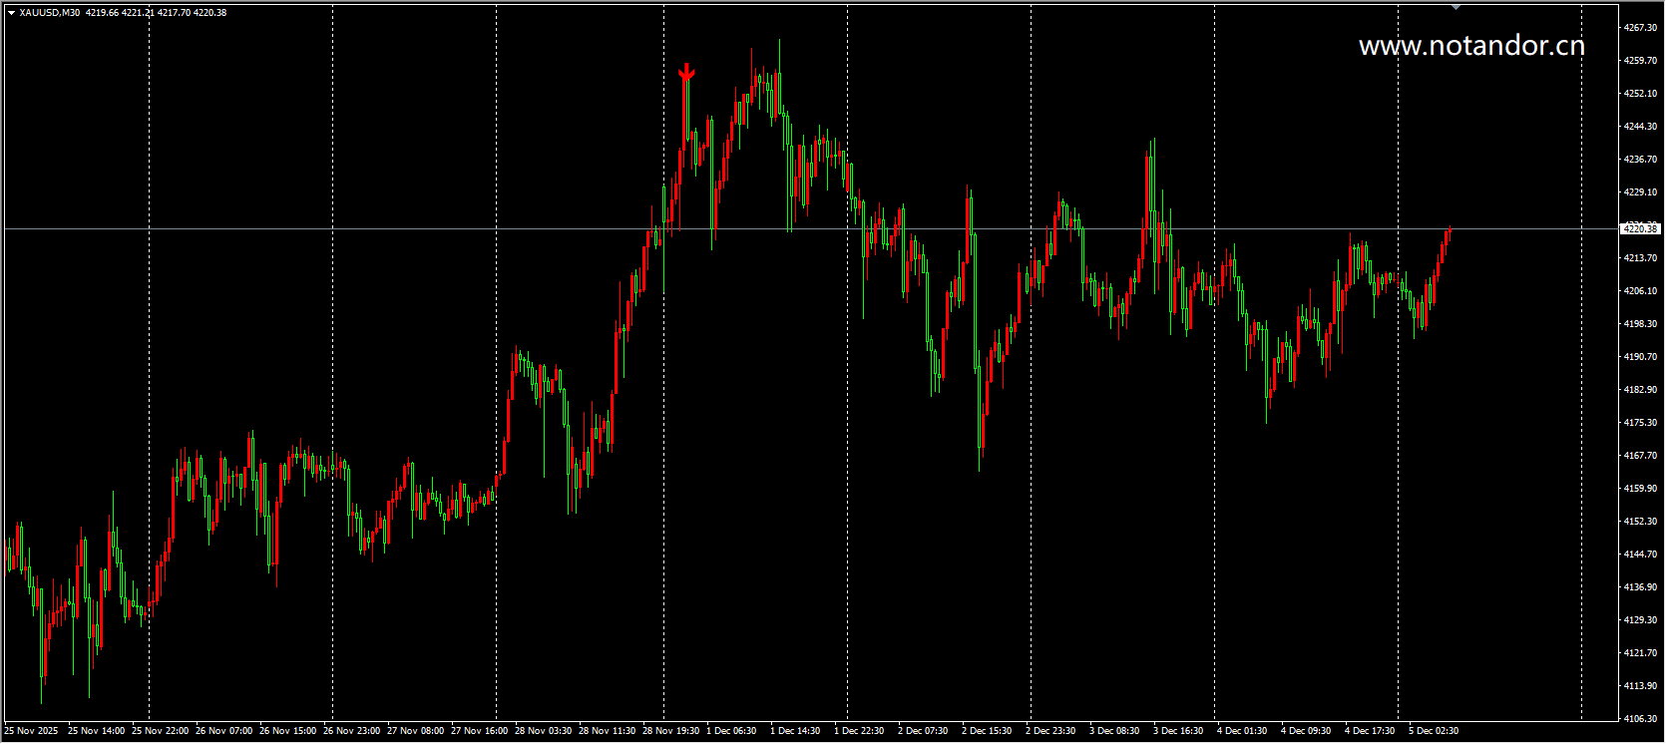Viewport: 1666px width, 744px height.
Task: Click the 5 Dec 02:30 time axis label
Action: [x=1434, y=731]
